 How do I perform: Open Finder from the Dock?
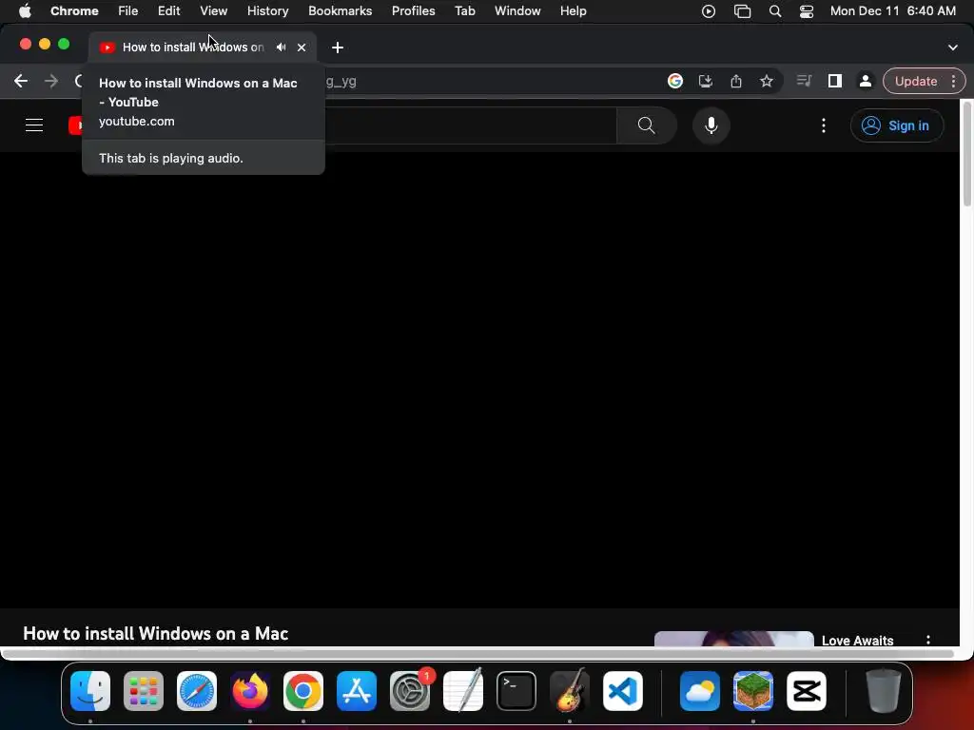[x=90, y=691]
